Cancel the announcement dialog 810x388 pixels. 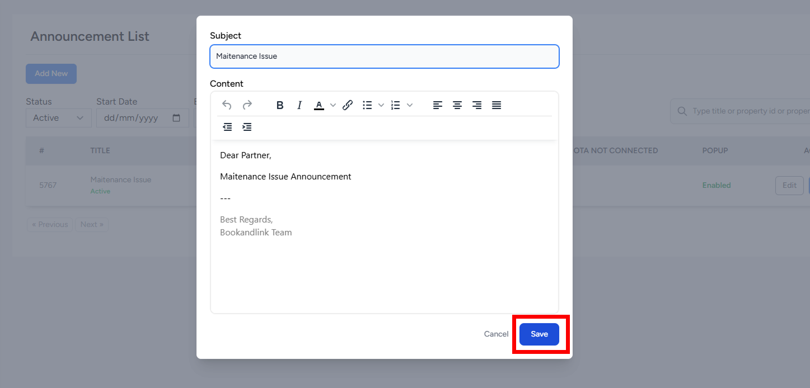tap(496, 334)
